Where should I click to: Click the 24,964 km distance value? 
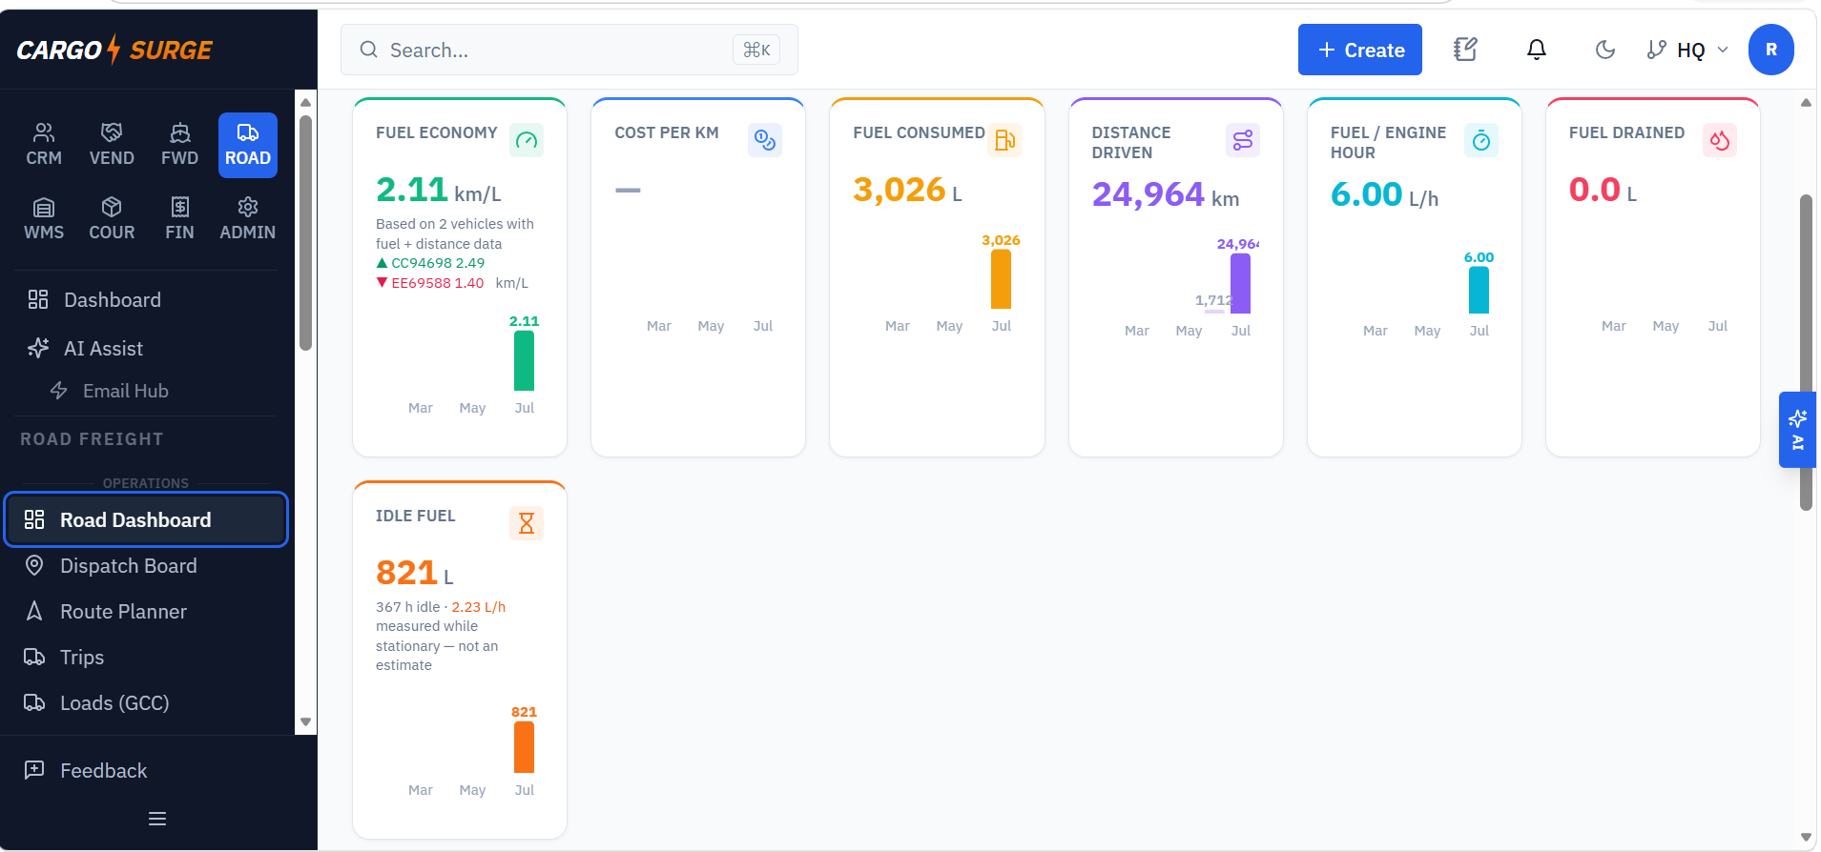[x=1165, y=195]
